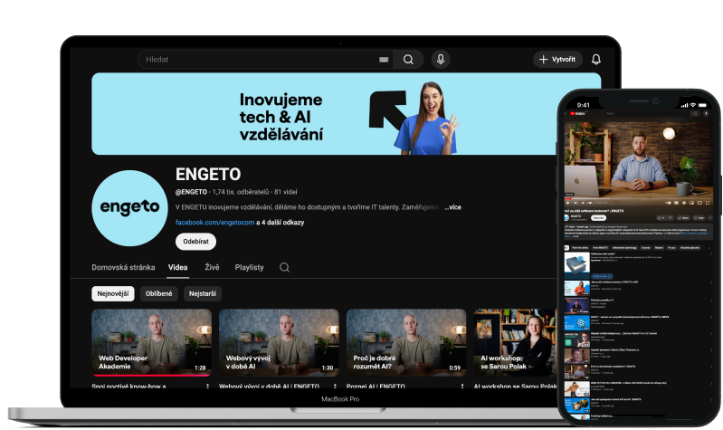Switch to the Domovská stránka tab
Image resolution: width=723 pixels, height=430 pixels.
(x=123, y=267)
